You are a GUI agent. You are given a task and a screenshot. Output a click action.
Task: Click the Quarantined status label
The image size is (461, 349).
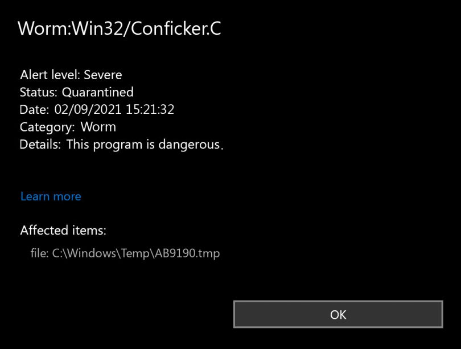(100, 92)
